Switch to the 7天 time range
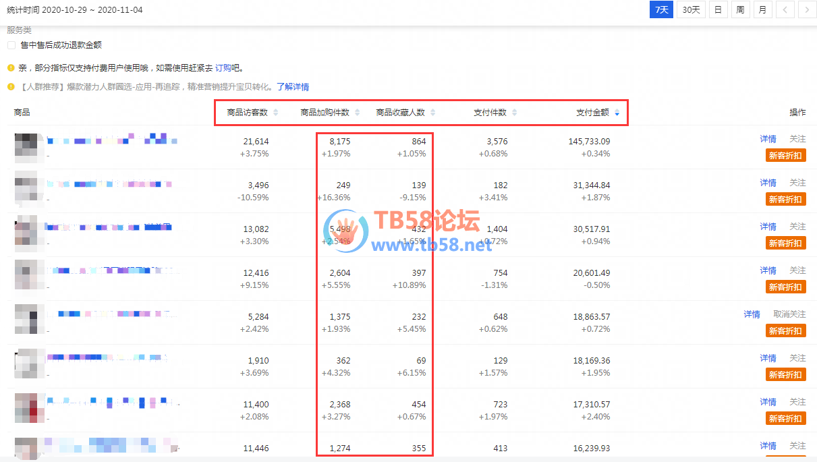 click(x=661, y=10)
